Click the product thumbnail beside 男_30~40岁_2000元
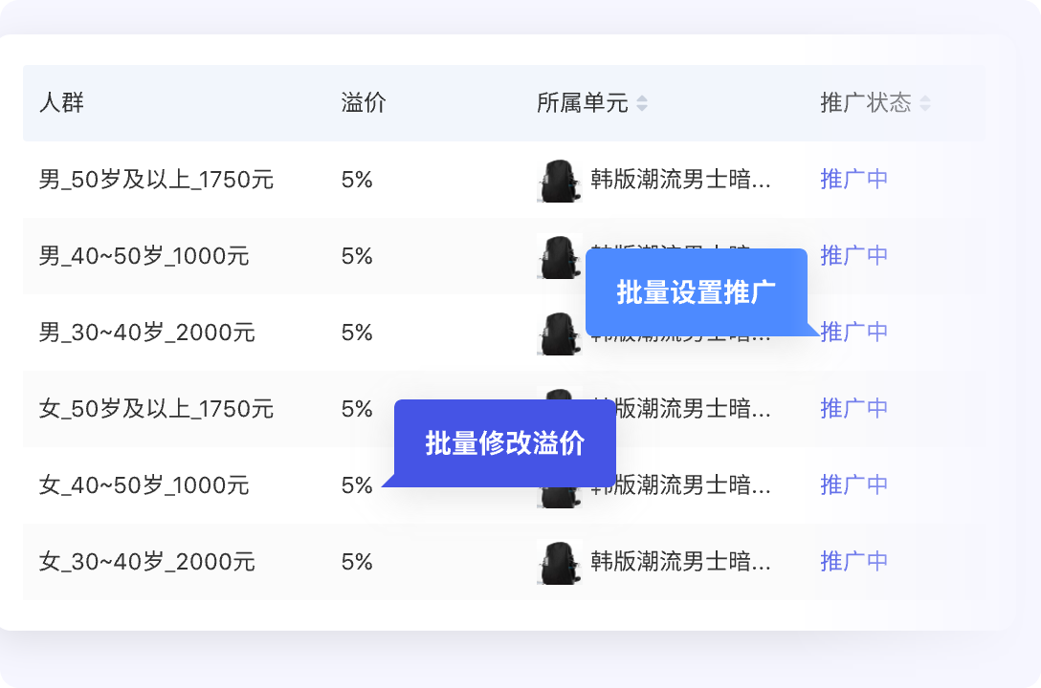The image size is (1041, 688). click(560, 333)
